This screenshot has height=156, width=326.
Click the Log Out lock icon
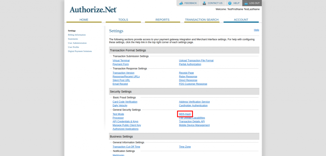246,3
